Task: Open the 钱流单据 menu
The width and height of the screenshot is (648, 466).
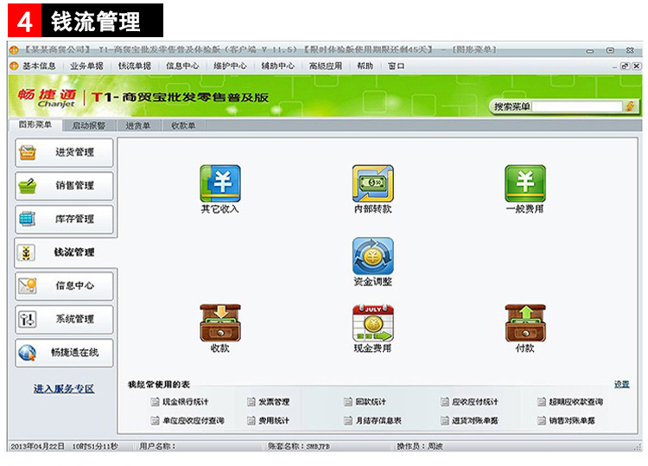Action: tap(134, 67)
